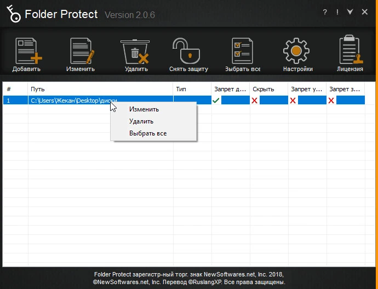Open the title bar dropdown arrow

tap(350, 12)
